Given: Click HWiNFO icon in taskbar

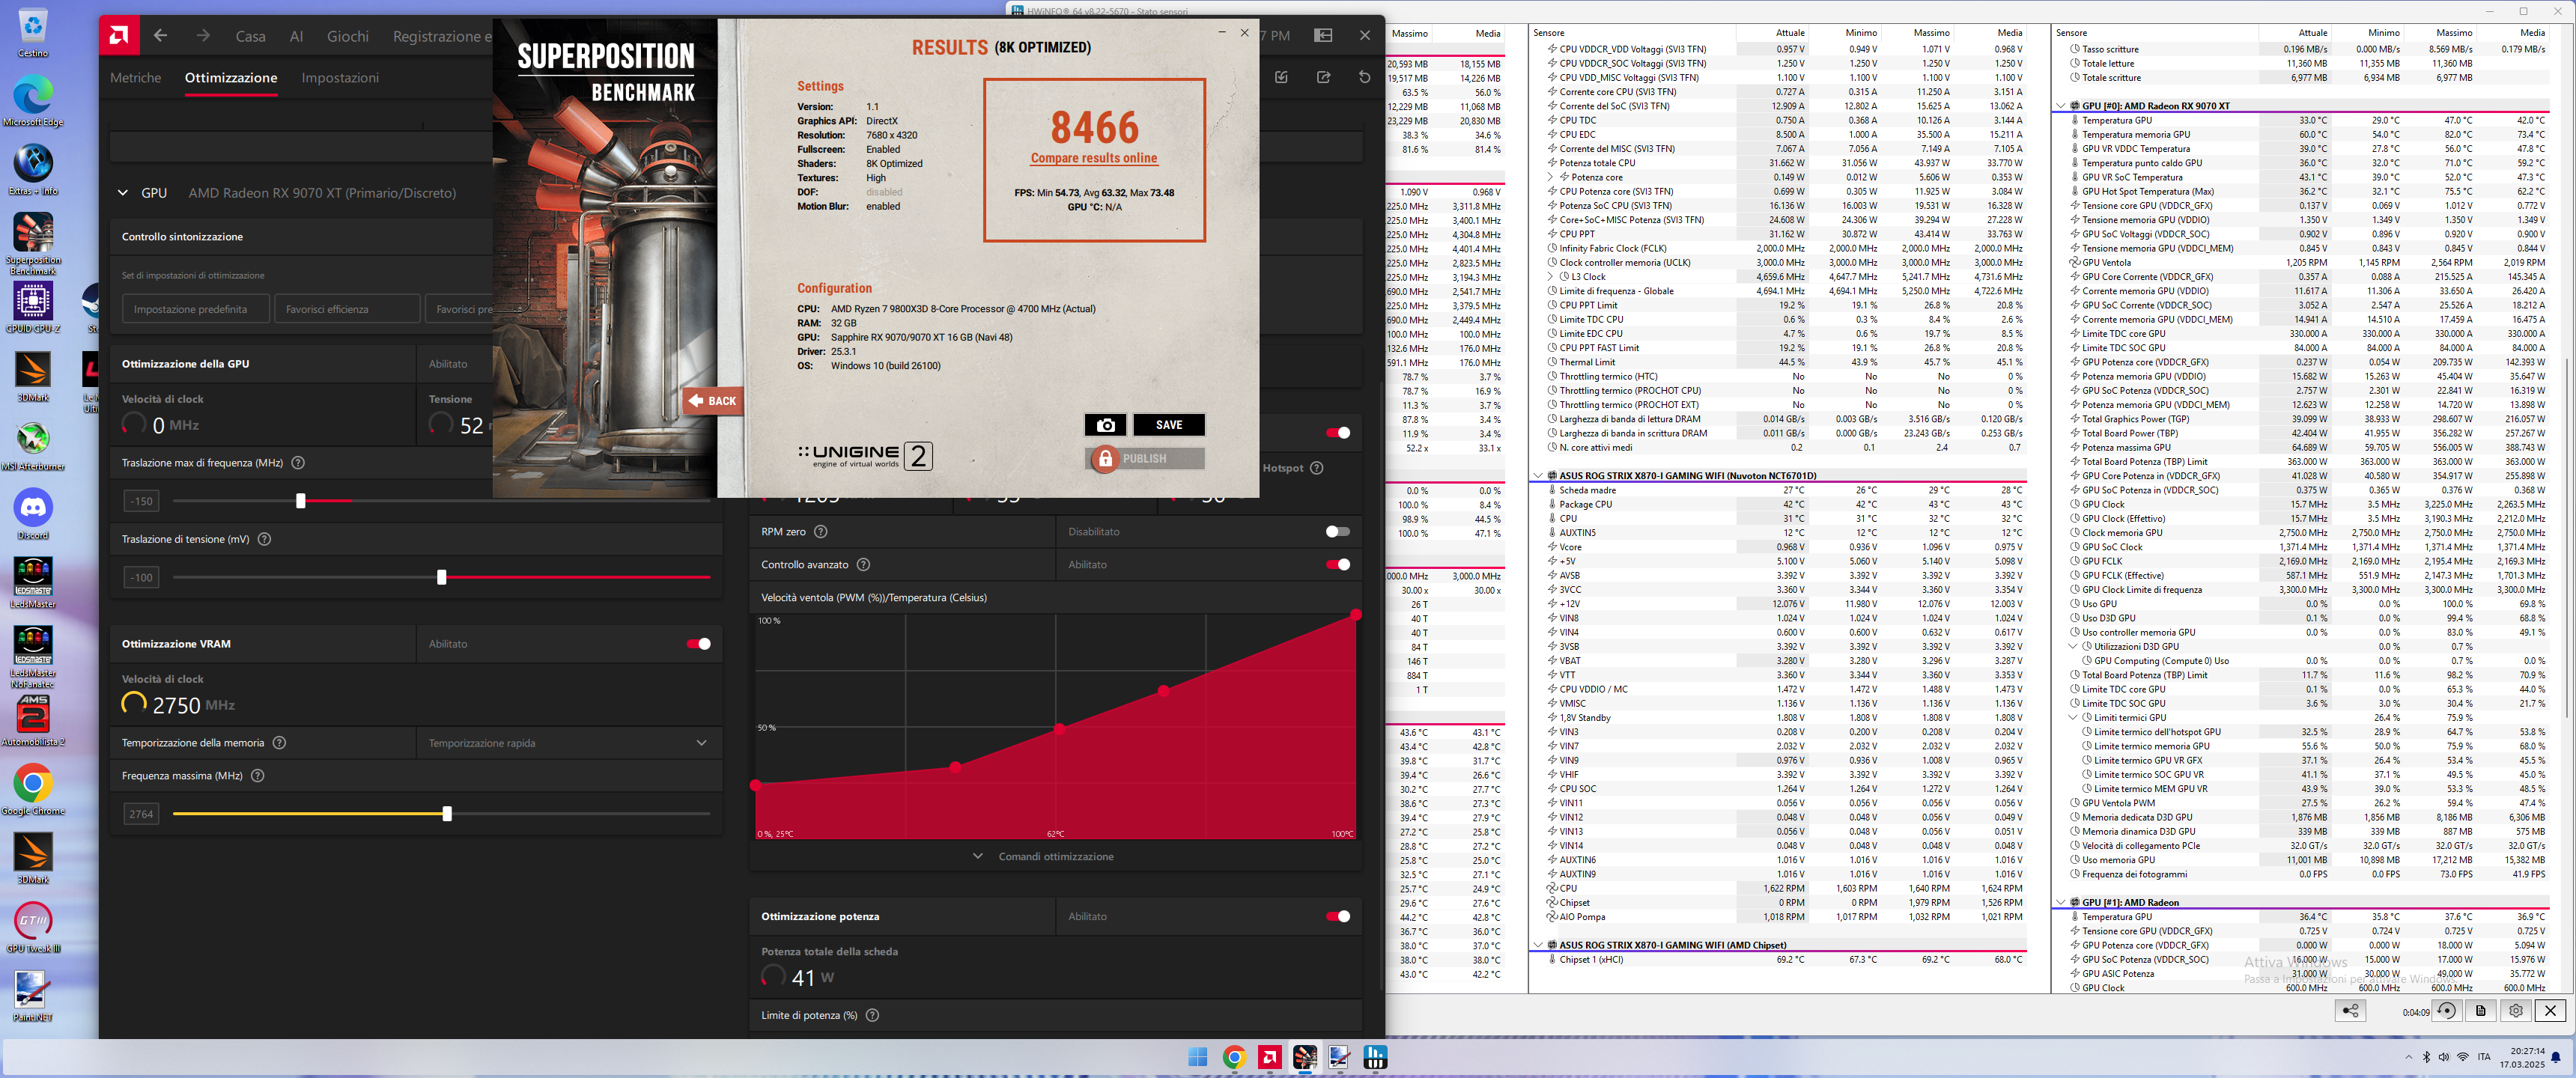Looking at the screenshot, I should 1375,1057.
